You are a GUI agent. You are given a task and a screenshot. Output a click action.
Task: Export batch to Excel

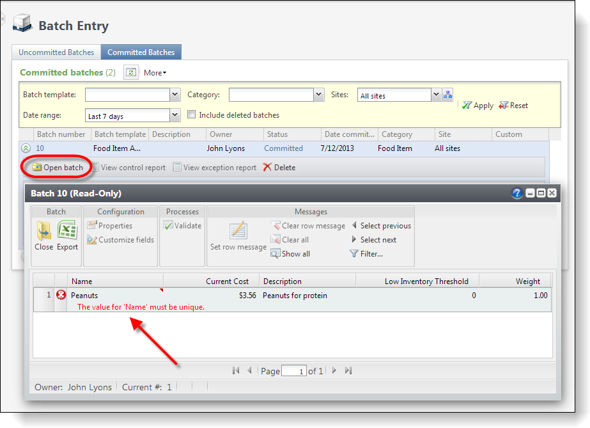[x=67, y=232]
